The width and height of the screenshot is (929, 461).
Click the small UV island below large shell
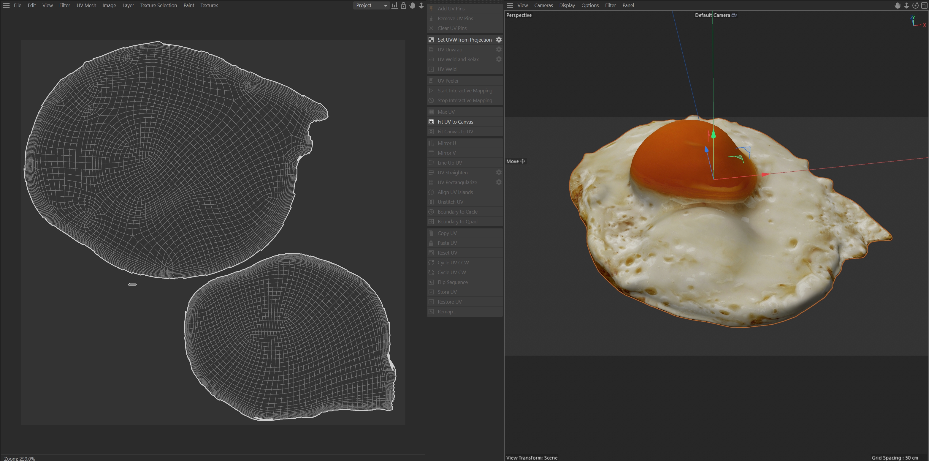point(132,285)
